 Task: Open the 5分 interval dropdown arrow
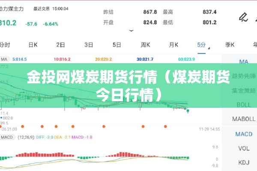[209, 48]
